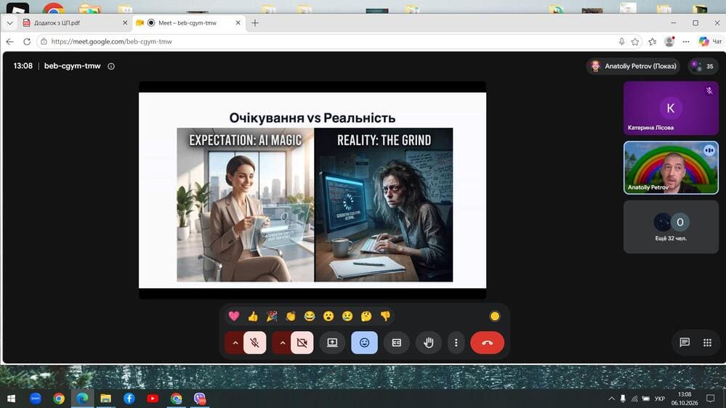The image size is (726, 408).
Task: Open the taskbar clock and date
Action: pyautogui.click(x=685, y=399)
